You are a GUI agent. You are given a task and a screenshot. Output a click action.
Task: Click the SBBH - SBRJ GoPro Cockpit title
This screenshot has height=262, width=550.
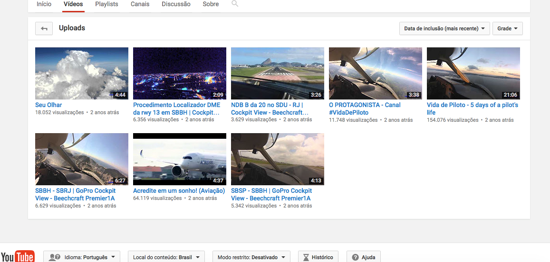[76, 194]
